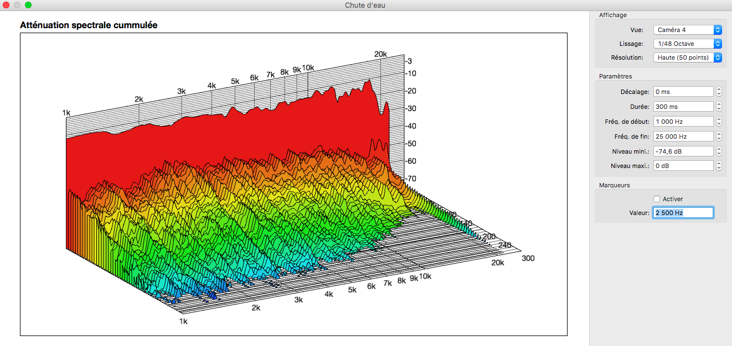Open the Lissage dropdown showing 1/48 Octave

[x=687, y=44]
